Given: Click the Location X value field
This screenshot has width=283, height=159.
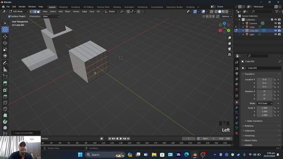Looking at the screenshot, I should (x=264, y=79).
